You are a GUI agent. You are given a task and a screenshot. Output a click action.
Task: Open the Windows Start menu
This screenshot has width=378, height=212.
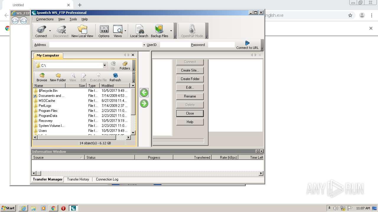[x=8, y=208]
